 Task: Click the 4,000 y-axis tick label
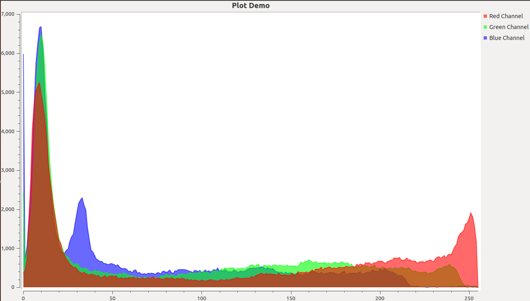tap(7, 131)
